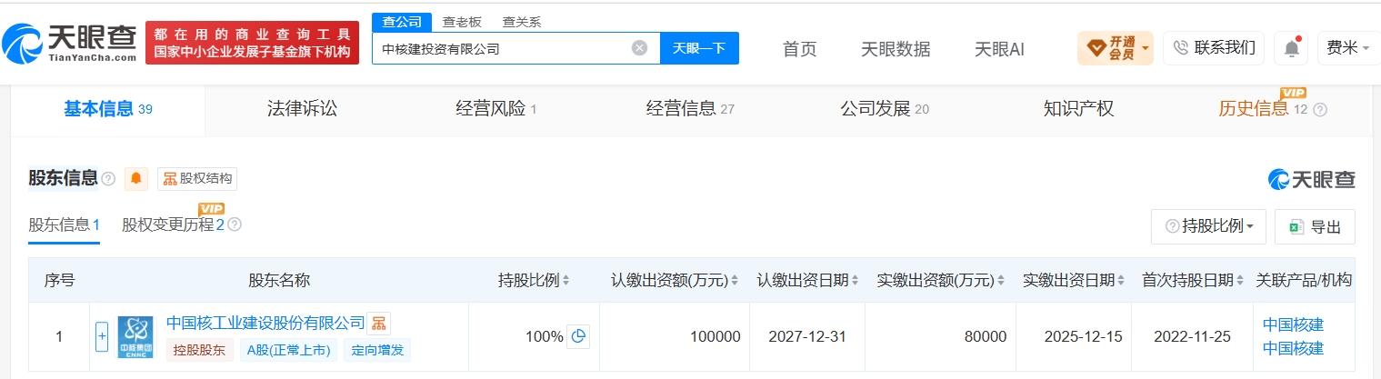Click the 天眼一下 search button

pyautogui.click(x=699, y=48)
